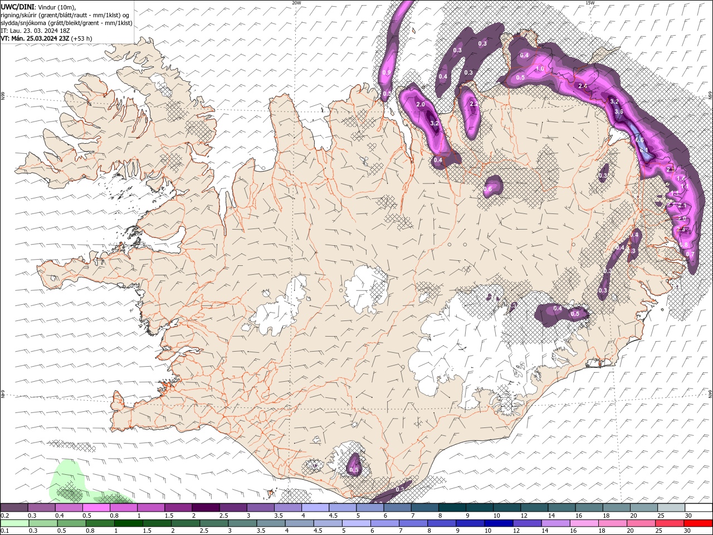713x535 pixels.
Task: Pick the 0.5–0.8 bright pink upper legend swatch
Action: [x=96, y=507]
